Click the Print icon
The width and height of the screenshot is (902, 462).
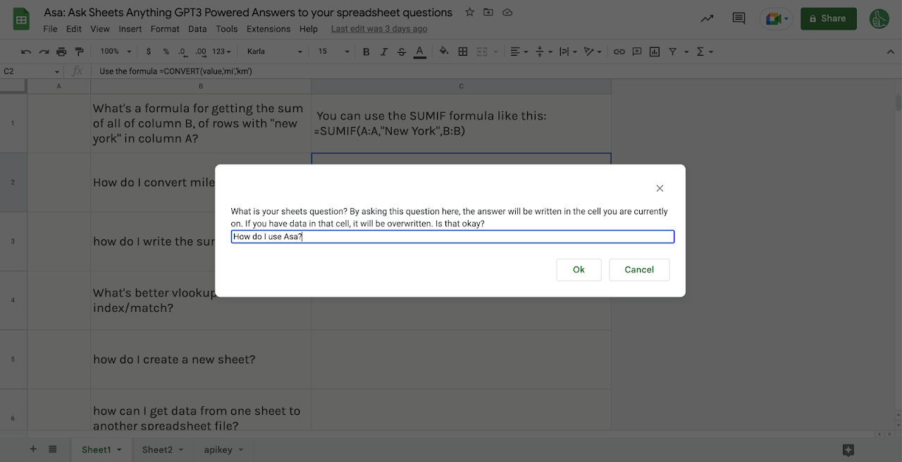[61, 51]
